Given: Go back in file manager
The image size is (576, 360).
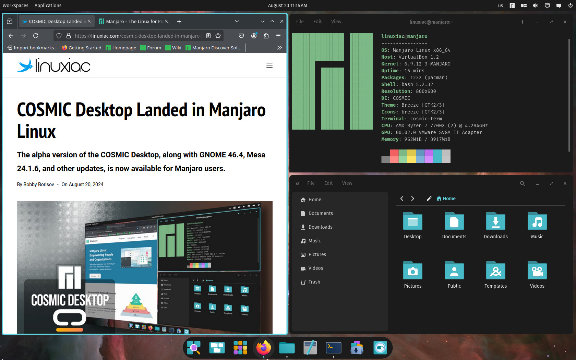Looking at the screenshot, I should coord(402,199).
